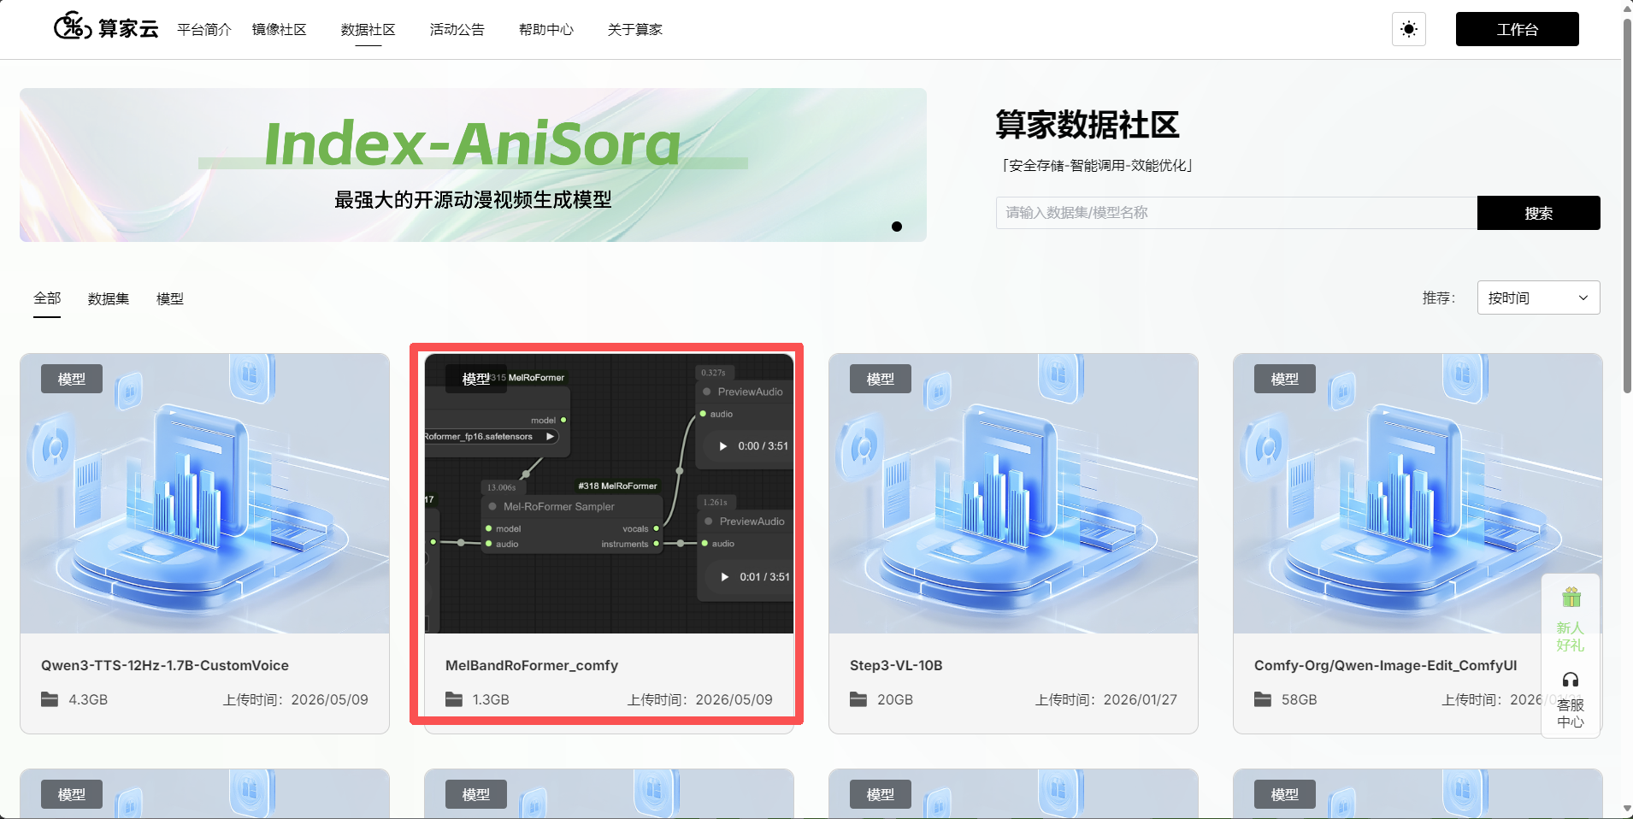1633x819 pixels.
Task: Click the 58GB size text
Action: 1300,699
